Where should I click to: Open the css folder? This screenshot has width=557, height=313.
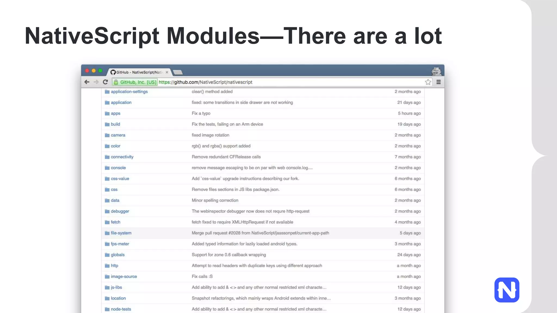pyautogui.click(x=114, y=189)
